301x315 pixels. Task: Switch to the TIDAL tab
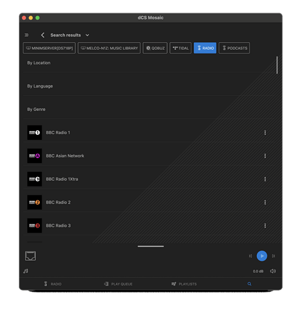[181, 48]
